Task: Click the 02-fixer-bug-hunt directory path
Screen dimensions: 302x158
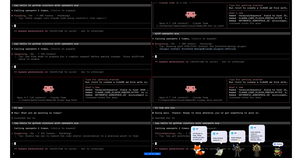Action: coord(48,100)
